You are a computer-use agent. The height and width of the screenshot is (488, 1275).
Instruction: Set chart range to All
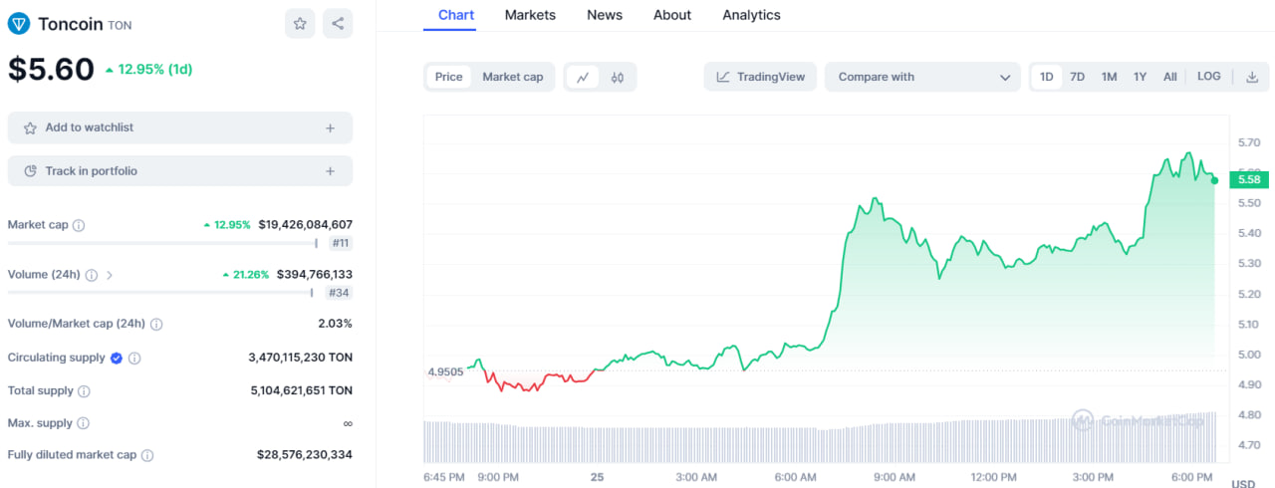(x=1169, y=77)
